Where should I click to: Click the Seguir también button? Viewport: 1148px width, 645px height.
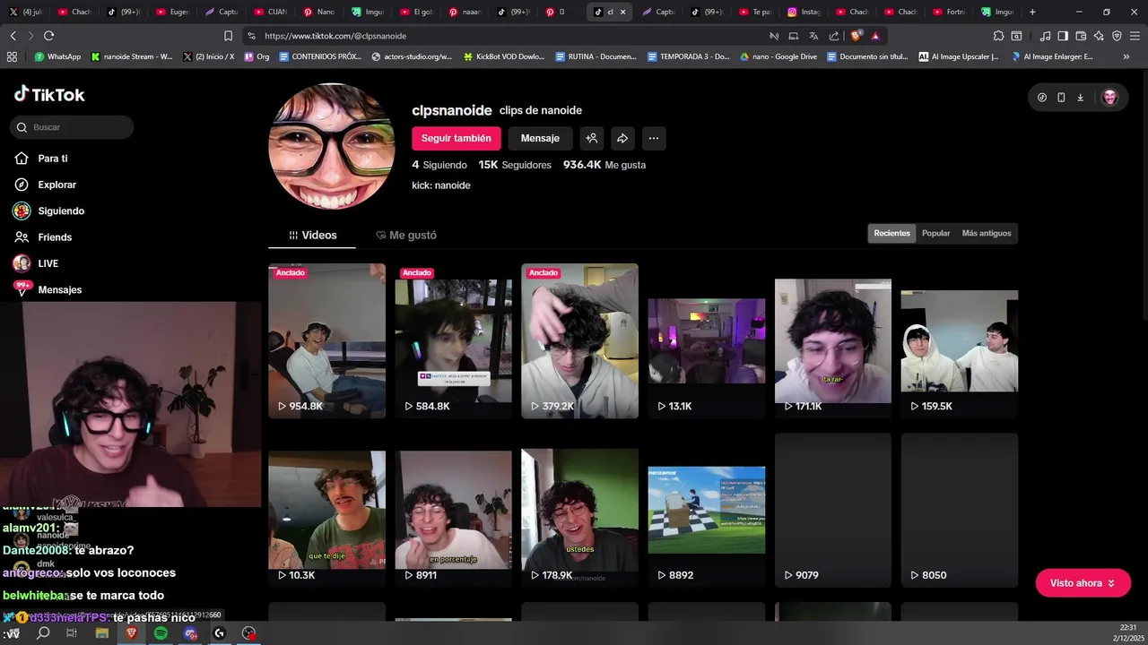[457, 138]
